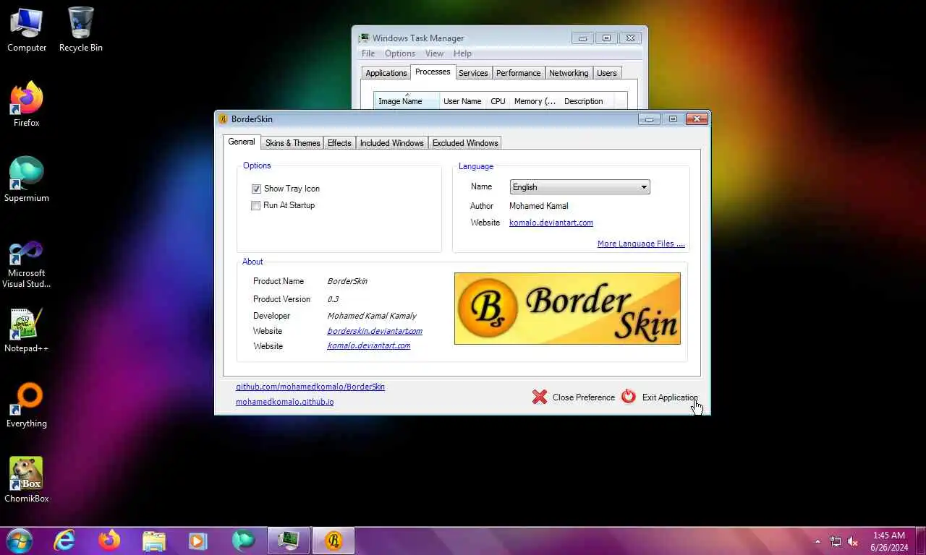Open komalo.deviantart.com link in Language section

(551, 223)
